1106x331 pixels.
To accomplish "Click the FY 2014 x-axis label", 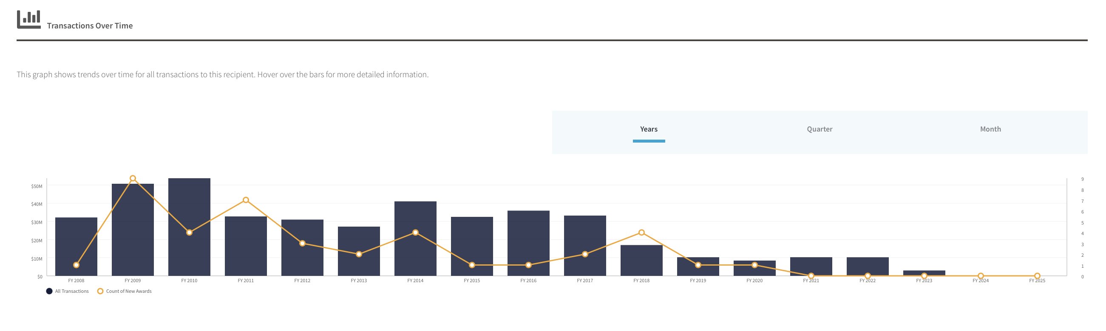I will click(416, 281).
